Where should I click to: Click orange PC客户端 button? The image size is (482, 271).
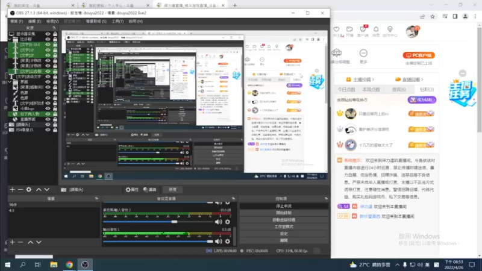coord(418,55)
